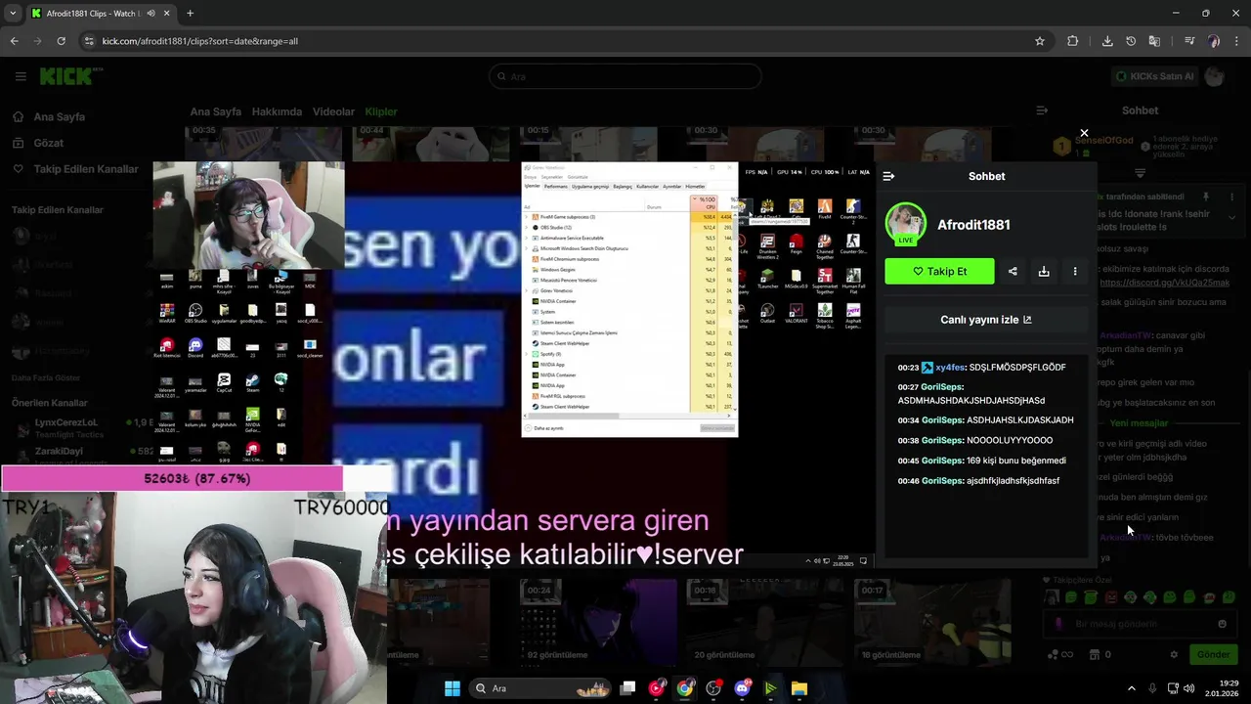Open the Kick hamburger sidebar menu

[x=21, y=76]
